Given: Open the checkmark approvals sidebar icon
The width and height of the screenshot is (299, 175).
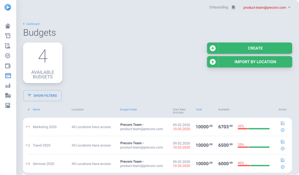Looking at the screenshot, I should click(8, 56).
